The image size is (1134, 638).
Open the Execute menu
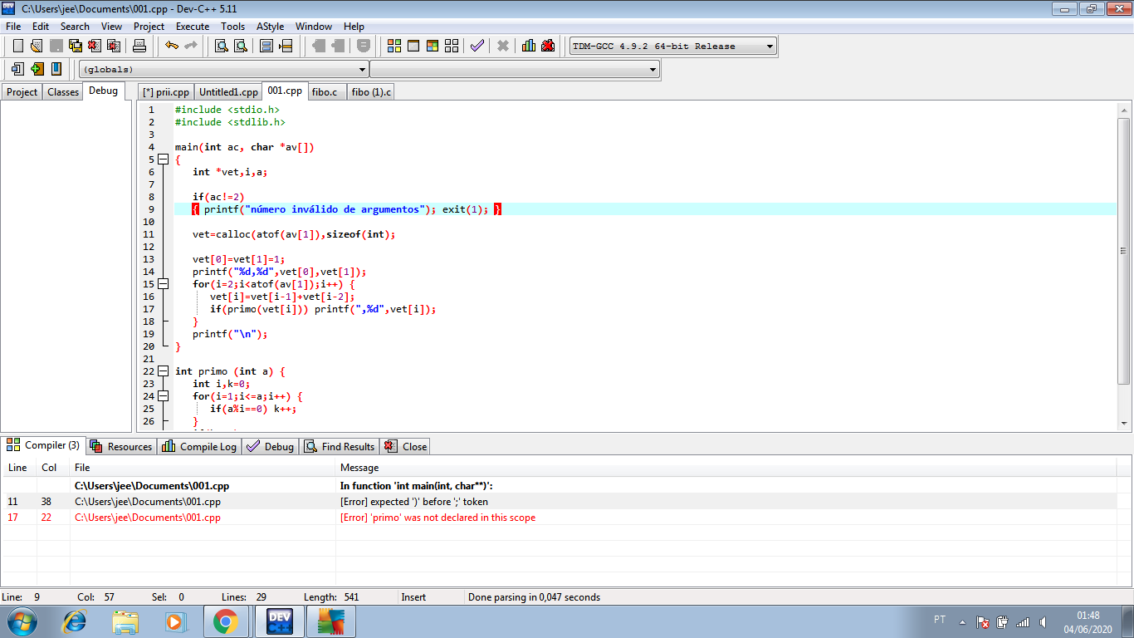193,27
